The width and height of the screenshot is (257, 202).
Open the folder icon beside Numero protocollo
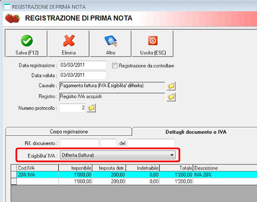point(91,108)
